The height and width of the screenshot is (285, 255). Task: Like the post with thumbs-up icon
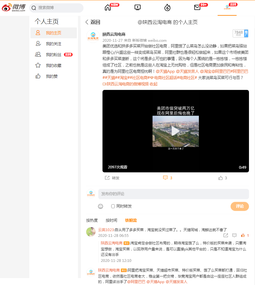click(x=221, y=178)
